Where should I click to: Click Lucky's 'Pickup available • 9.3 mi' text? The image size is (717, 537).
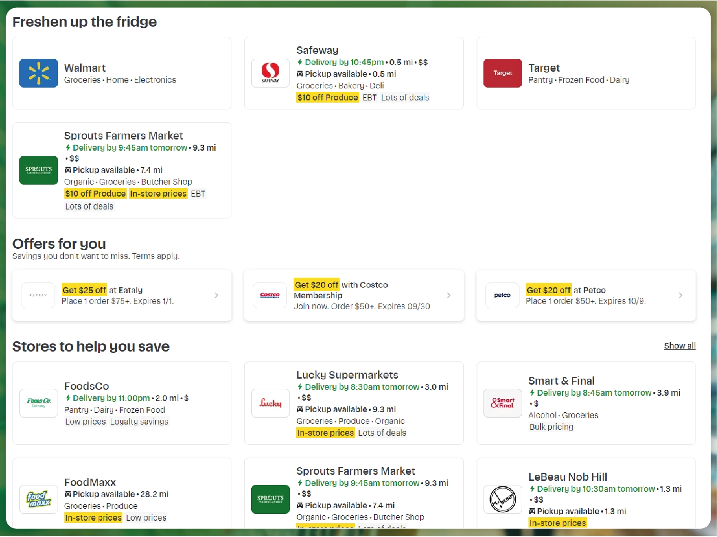point(346,409)
